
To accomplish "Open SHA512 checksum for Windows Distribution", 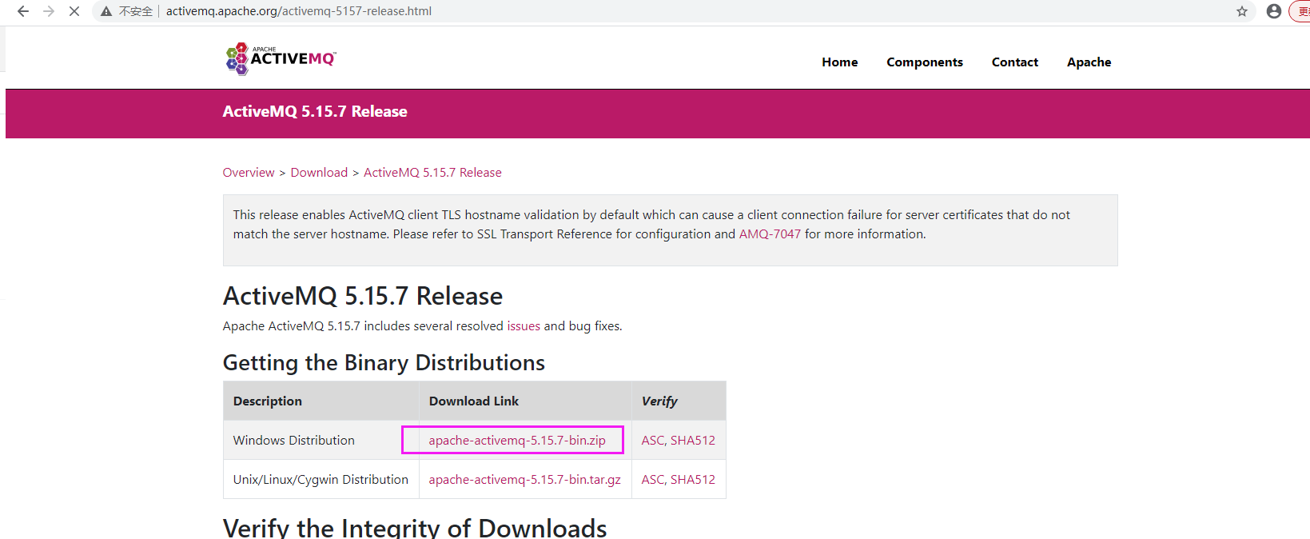I will (x=693, y=441).
